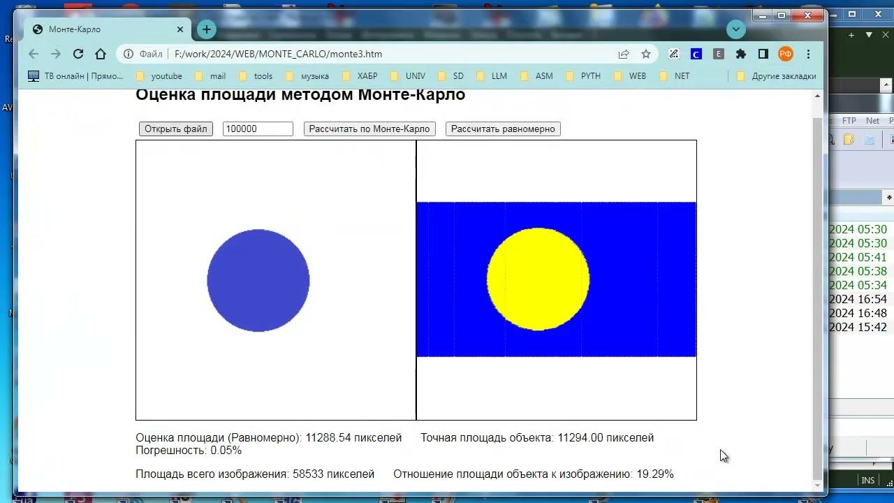Expand the Другие закладки folder
Viewport: 894px width, 503px height.
pos(776,76)
